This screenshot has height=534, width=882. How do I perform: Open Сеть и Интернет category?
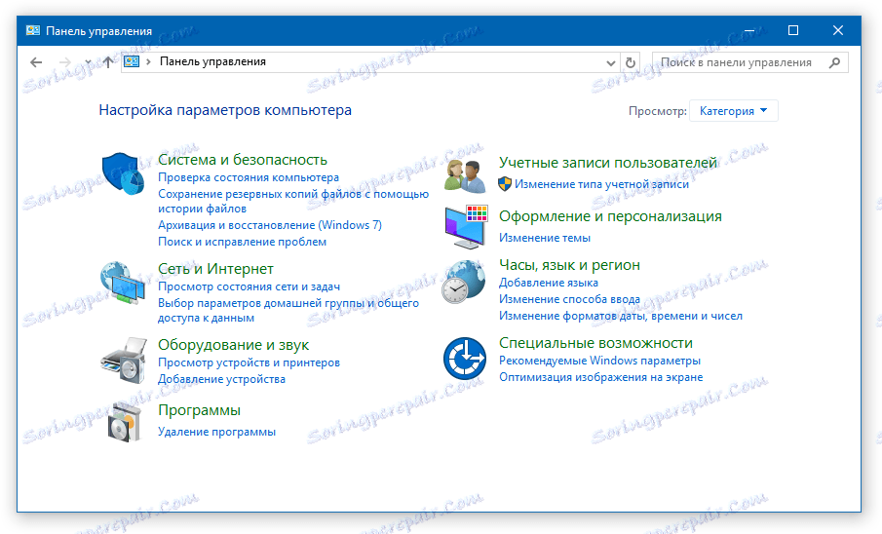215,269
